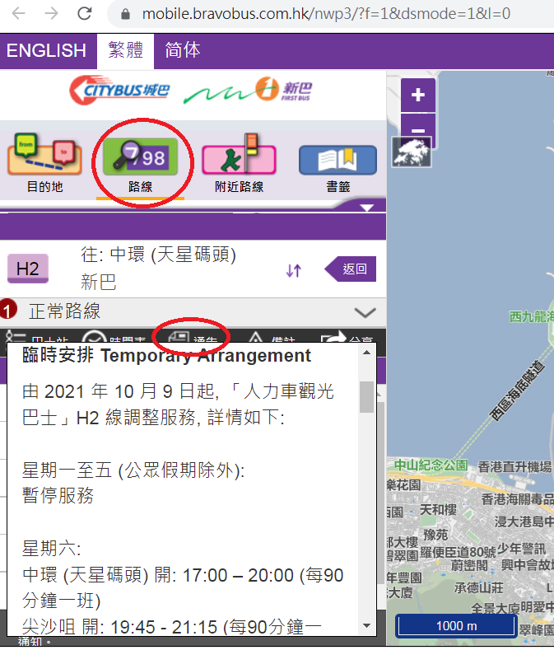This screenshot has width=554, height=650.
Task: Click the H2 route number badge
Action: click(28, 269)
